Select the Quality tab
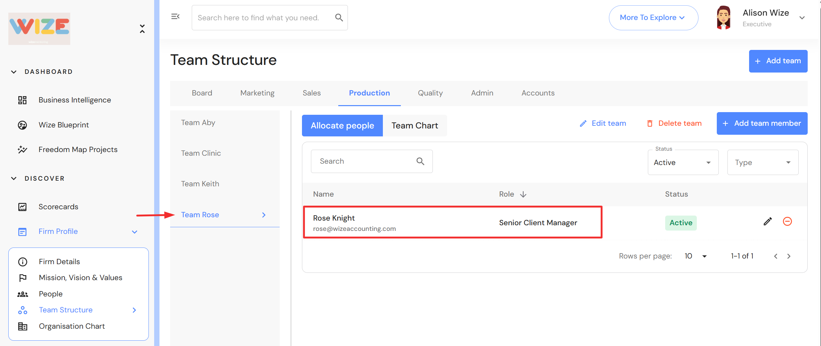 click(430, 93)
